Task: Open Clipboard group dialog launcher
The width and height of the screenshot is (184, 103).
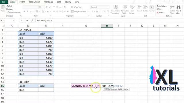Action: (21, 16)
